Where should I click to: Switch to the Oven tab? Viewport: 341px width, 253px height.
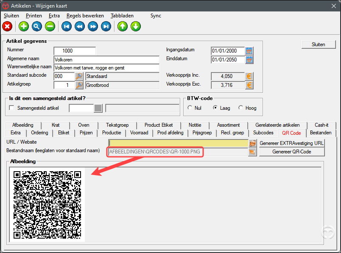[x=84, y=125]
